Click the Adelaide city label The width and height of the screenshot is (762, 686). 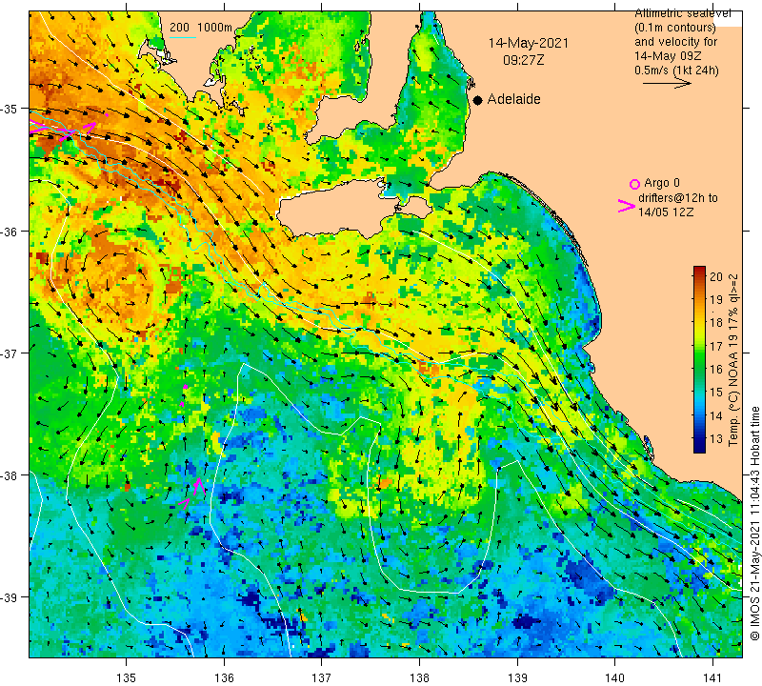(513, 99)
